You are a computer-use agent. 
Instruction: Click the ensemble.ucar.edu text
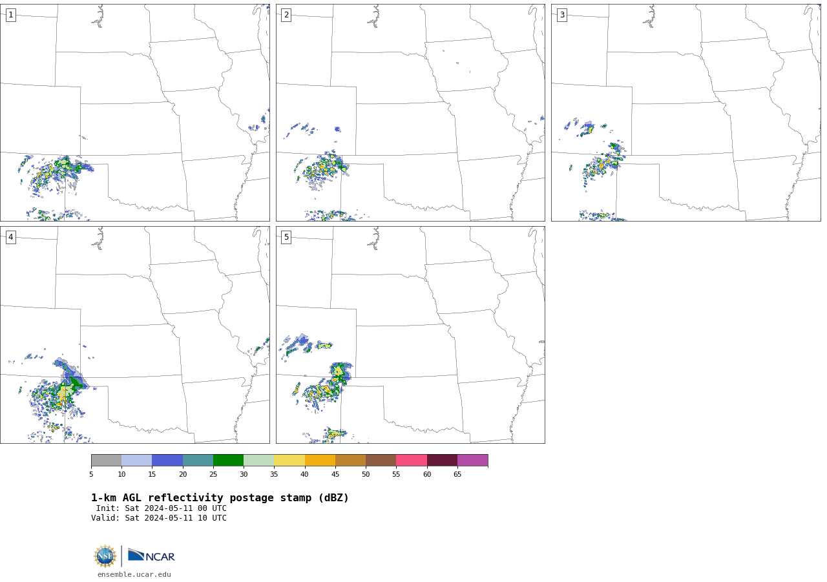(134, 574)
